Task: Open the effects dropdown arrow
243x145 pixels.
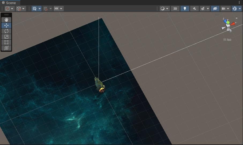Action: tap(208, 9)
